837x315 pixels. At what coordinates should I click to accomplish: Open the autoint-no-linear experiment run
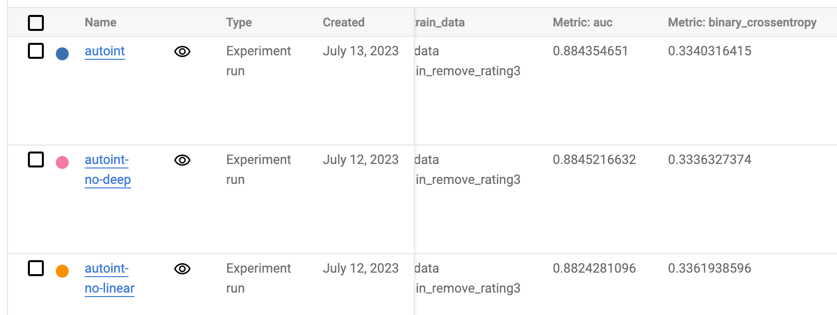pyautogui.click(x=109, y=278)
